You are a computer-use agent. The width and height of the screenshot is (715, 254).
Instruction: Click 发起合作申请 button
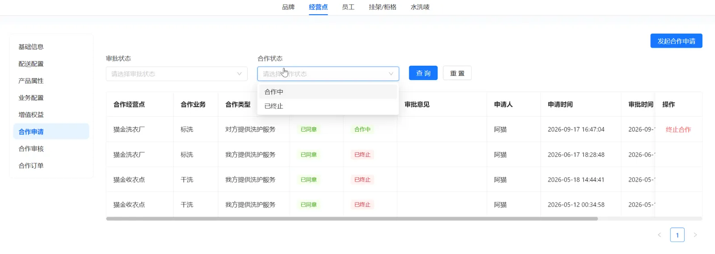(x=676, y=41)
